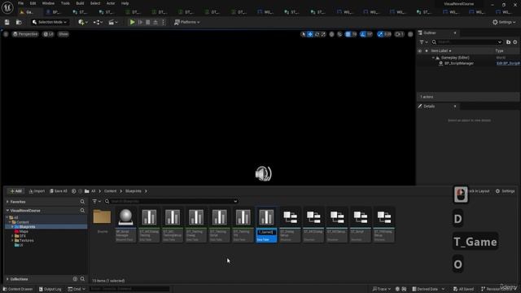Open the File menu
The image size is (521, 293).
click(x=20, y=3)
